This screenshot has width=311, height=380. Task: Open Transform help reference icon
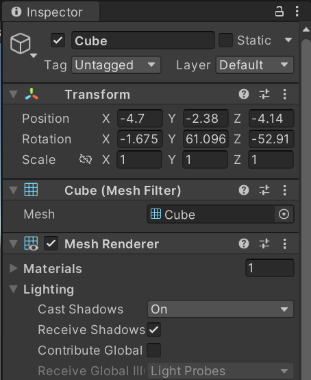pyautogui.click(x=244, y=94)
